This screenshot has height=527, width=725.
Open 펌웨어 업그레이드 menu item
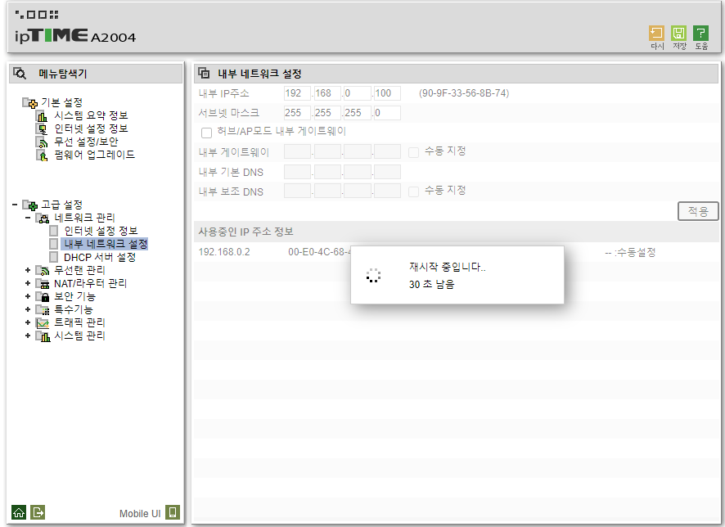point(94,155)
